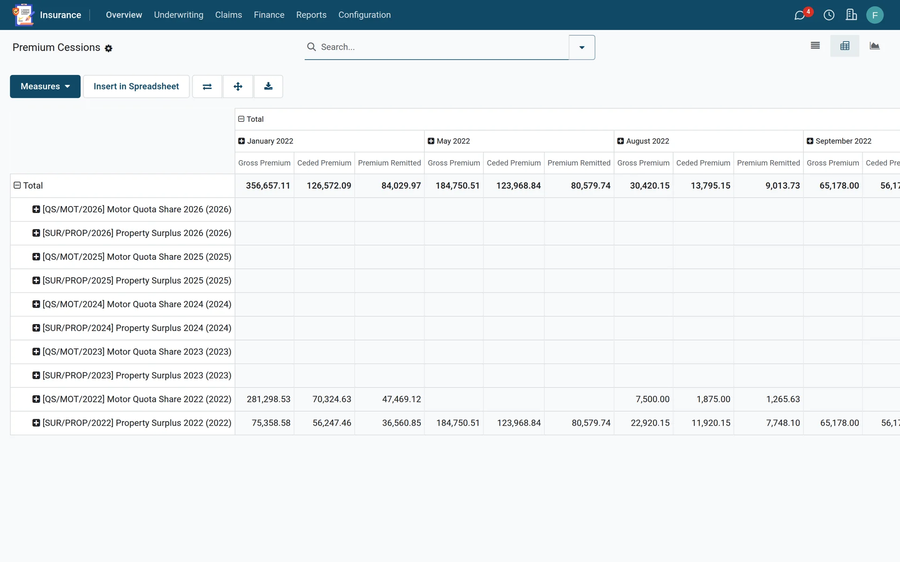Click Insert in Spreadsheet button
This screenshot has height=562, width=900.
pyautogui.click(x=136, y=86)
